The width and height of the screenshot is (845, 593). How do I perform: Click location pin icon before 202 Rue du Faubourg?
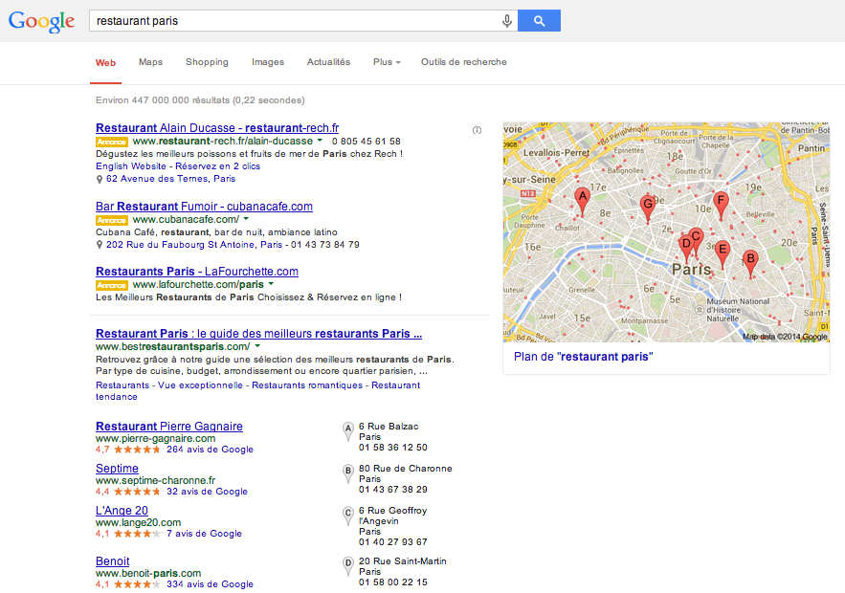(100, 245)
